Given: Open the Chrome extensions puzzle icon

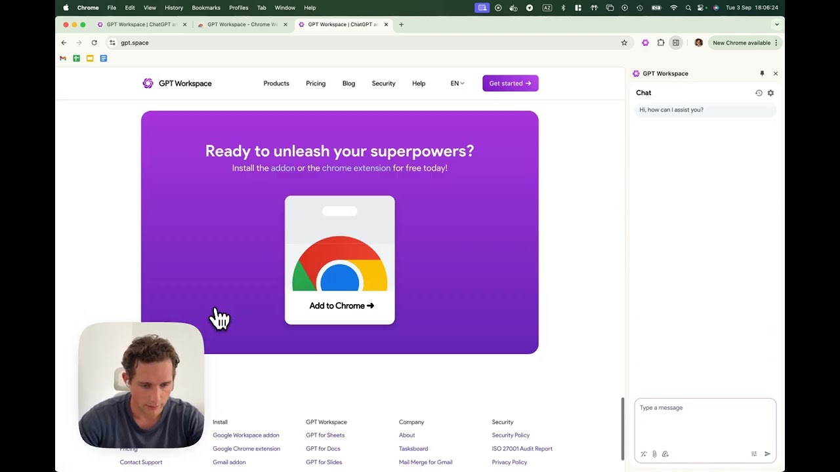Looking at the screenshot, I should coord(661,43).
